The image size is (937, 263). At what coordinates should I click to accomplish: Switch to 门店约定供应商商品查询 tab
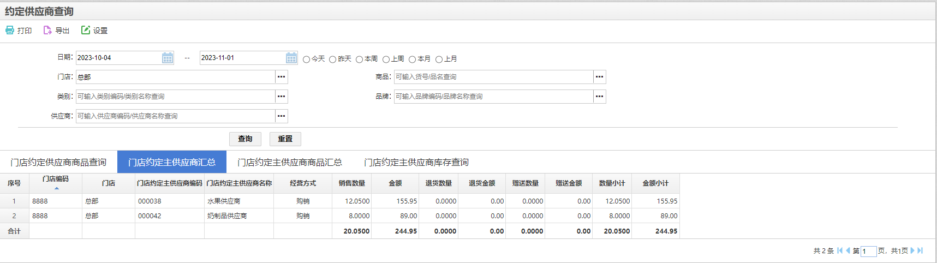58,162
